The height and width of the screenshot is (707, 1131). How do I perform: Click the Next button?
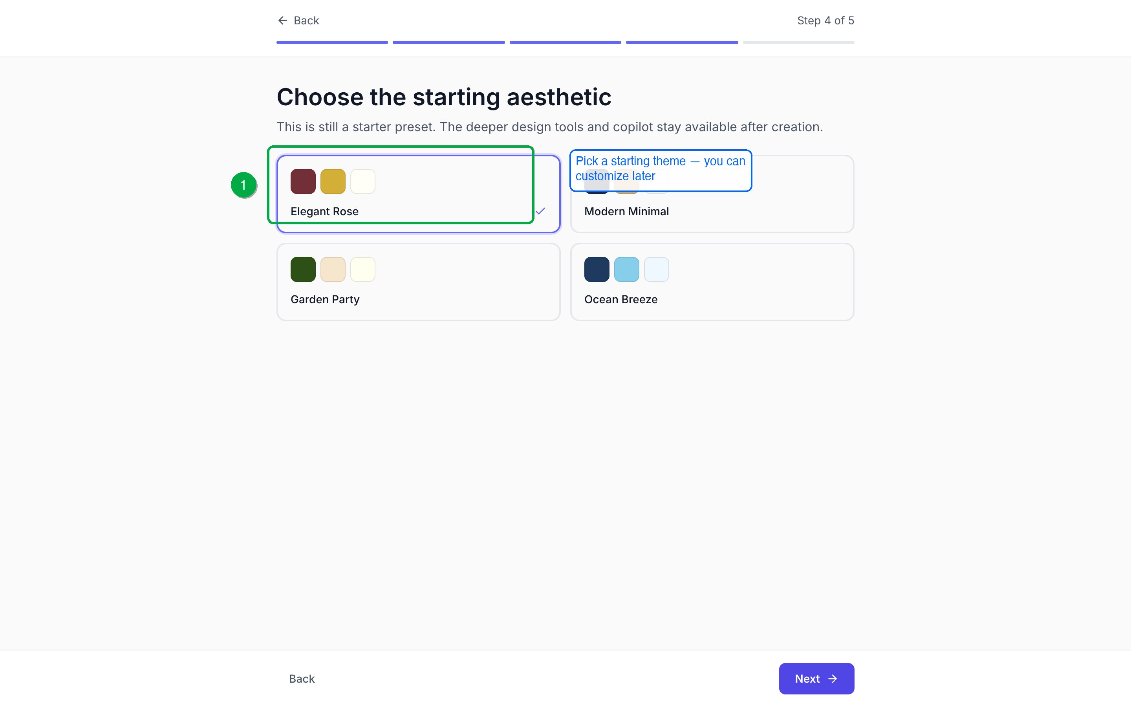(x=816, y=678)
